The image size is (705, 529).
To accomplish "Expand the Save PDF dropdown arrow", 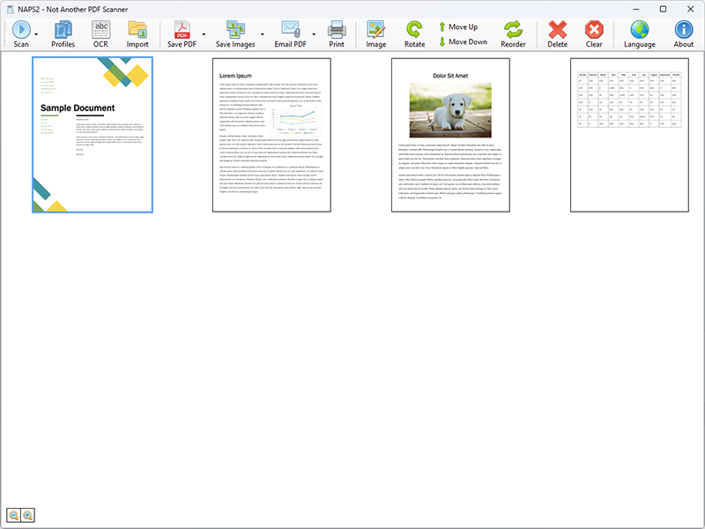I will point(204,34).
